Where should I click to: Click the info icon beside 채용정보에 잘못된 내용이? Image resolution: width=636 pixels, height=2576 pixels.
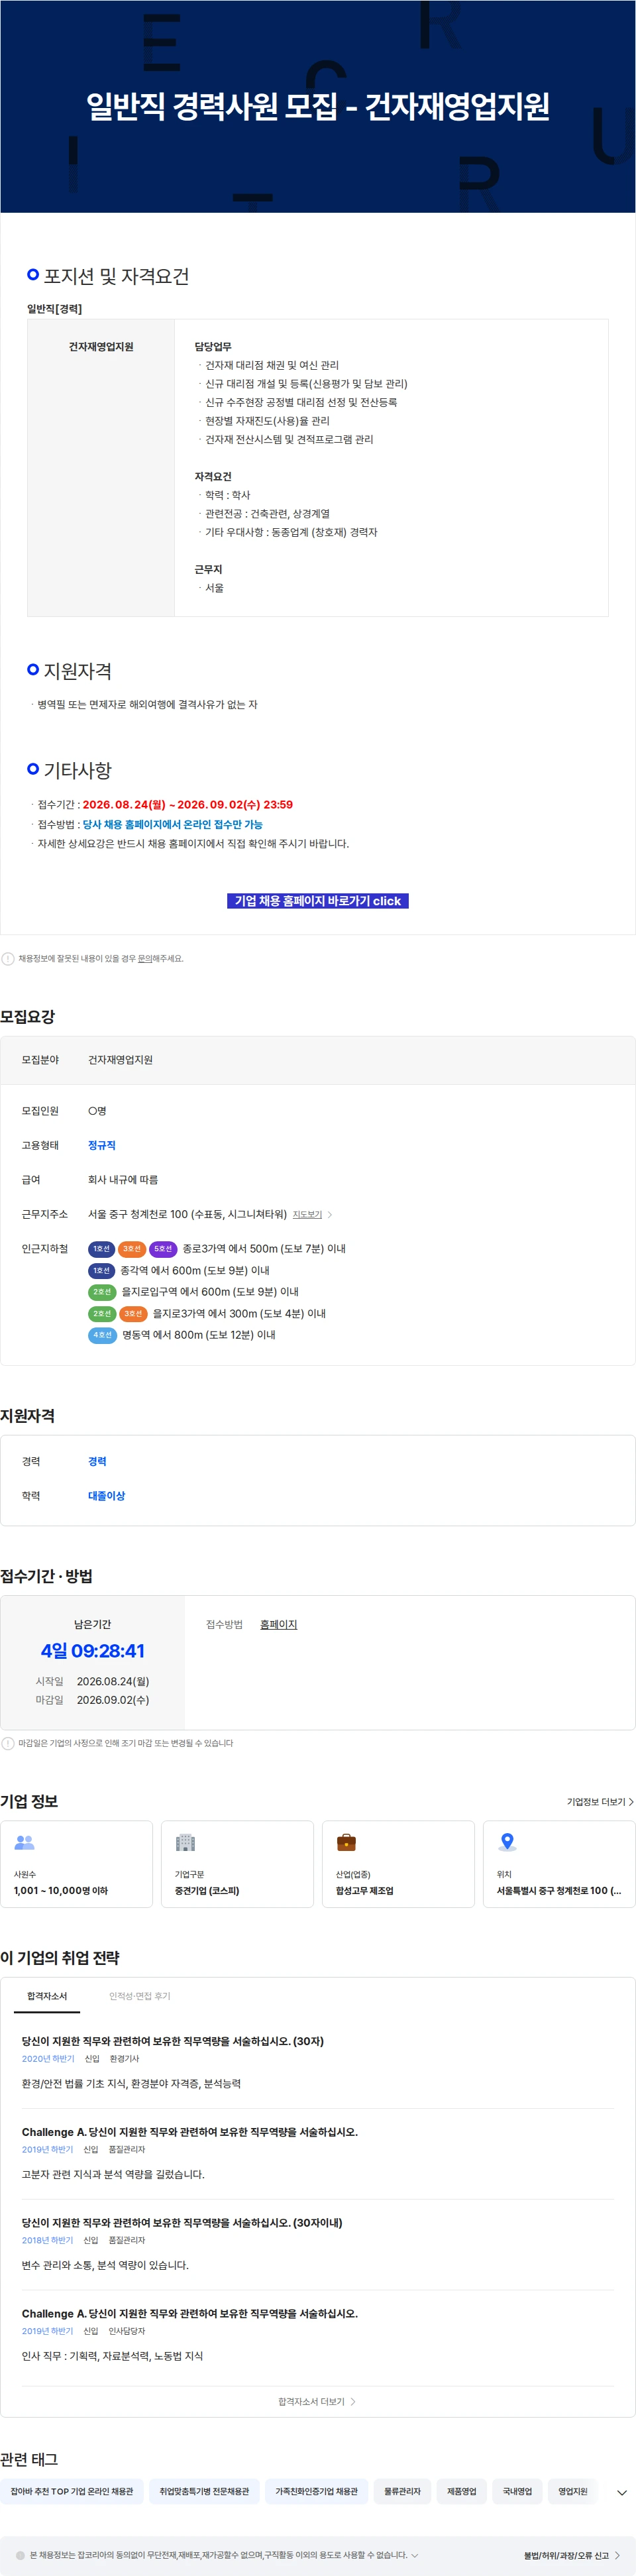coord(8,958)
